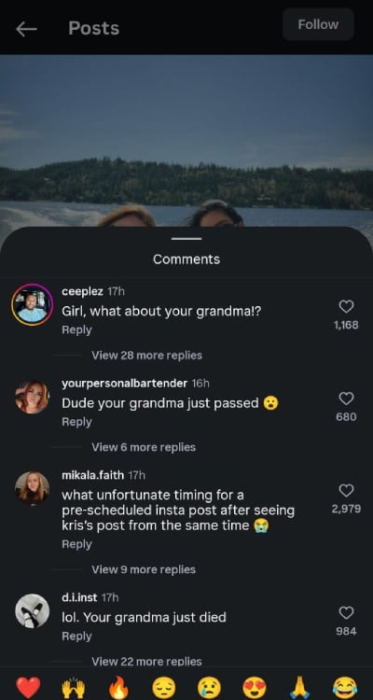Viewport: 373px width, 700px height.
Task: Select the raised hands emoji
Action: pos(73,687)
